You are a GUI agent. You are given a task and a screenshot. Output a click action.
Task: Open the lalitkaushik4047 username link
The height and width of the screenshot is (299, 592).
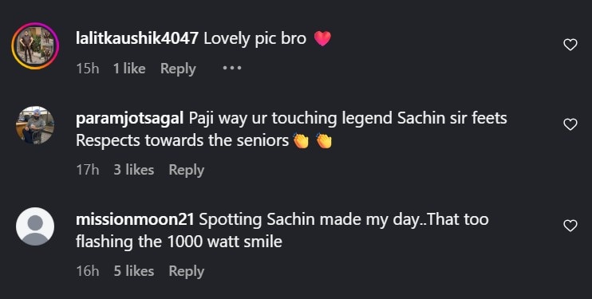point(137,38)
